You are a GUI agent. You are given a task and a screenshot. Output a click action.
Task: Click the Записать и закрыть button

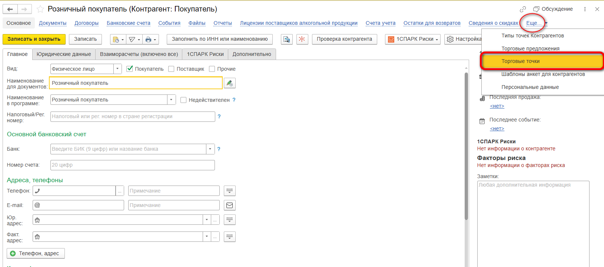pyautogui.click(x=34, y=39)
